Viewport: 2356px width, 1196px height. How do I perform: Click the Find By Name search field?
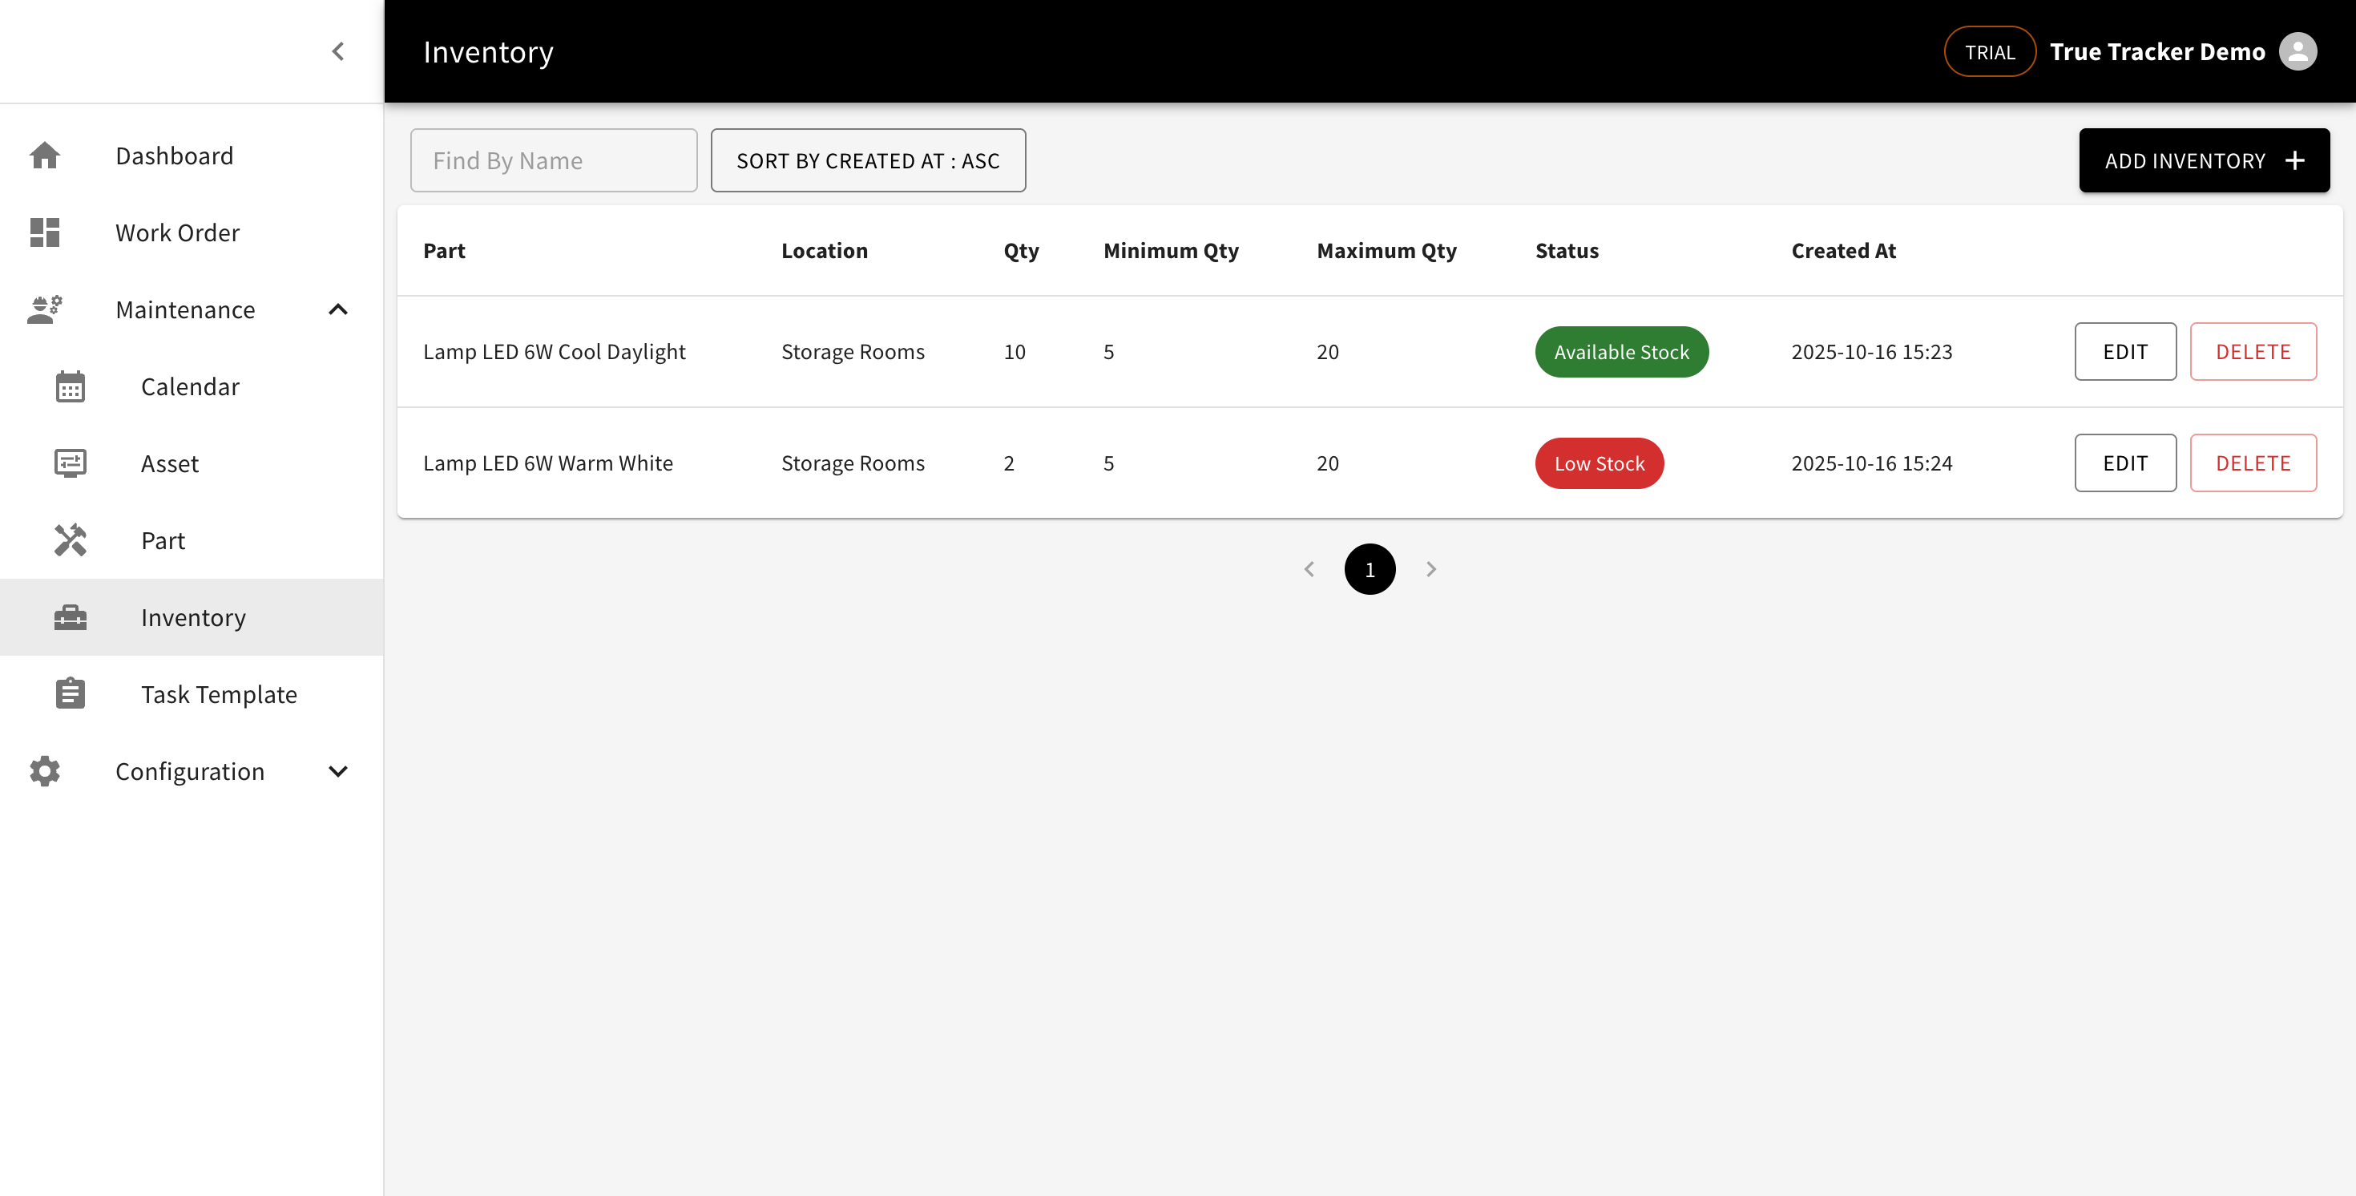click(x=553, y=160)
